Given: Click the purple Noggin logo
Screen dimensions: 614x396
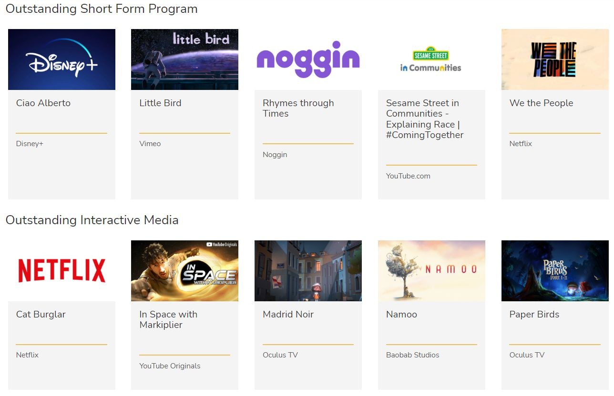Looking at the screenshot, I should coord(308,59).
